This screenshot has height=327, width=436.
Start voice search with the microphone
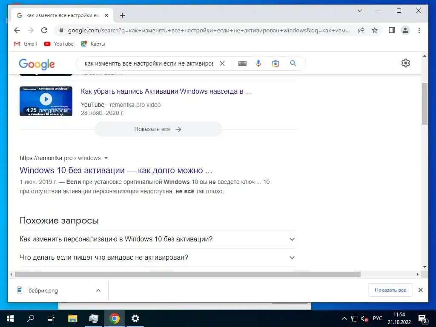[x=258, y=63]
